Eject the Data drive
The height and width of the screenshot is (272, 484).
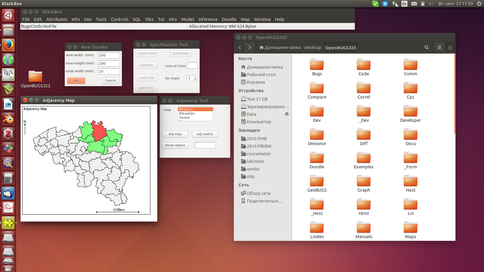pos(286,114)
